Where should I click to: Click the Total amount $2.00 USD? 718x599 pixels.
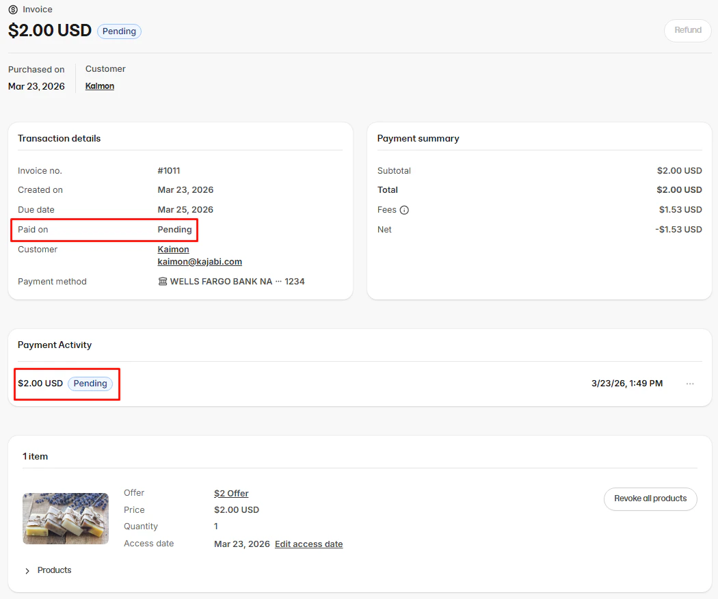point(679,189)
